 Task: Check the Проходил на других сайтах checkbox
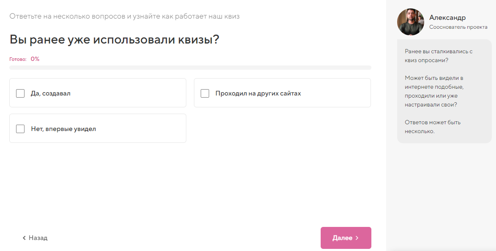pyautogui.click(x=205, y=93)
